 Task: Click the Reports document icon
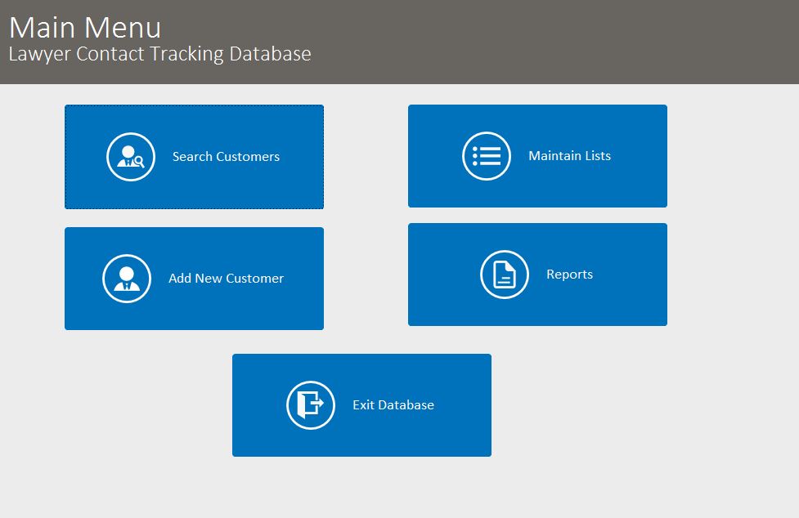[x=505, y=275]
